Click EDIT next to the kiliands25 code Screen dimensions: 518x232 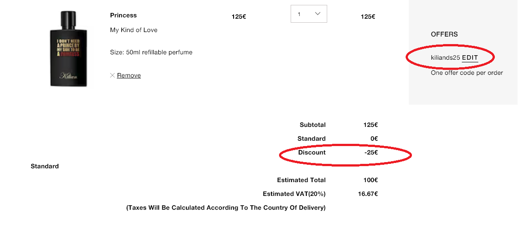click(x=470, y=57)
